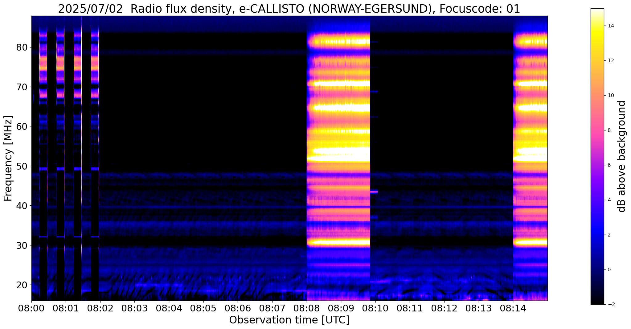Click the colorbar tick label 6
The width and height of the screenshot is (631, 329).
(608, 165)
